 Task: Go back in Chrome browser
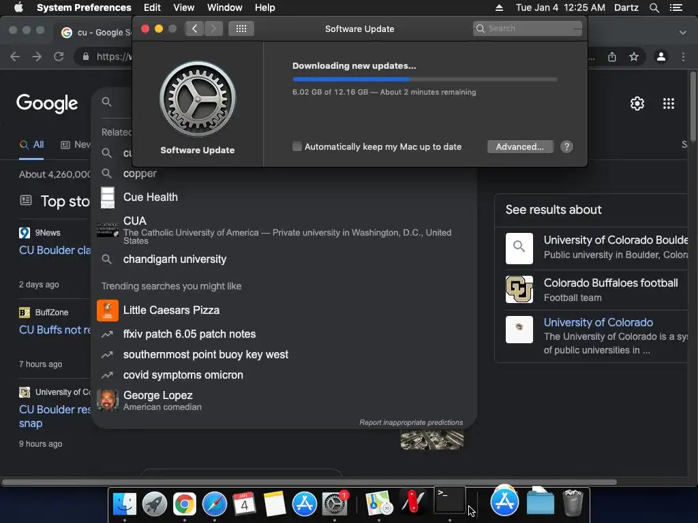click(x=15, y=57)
